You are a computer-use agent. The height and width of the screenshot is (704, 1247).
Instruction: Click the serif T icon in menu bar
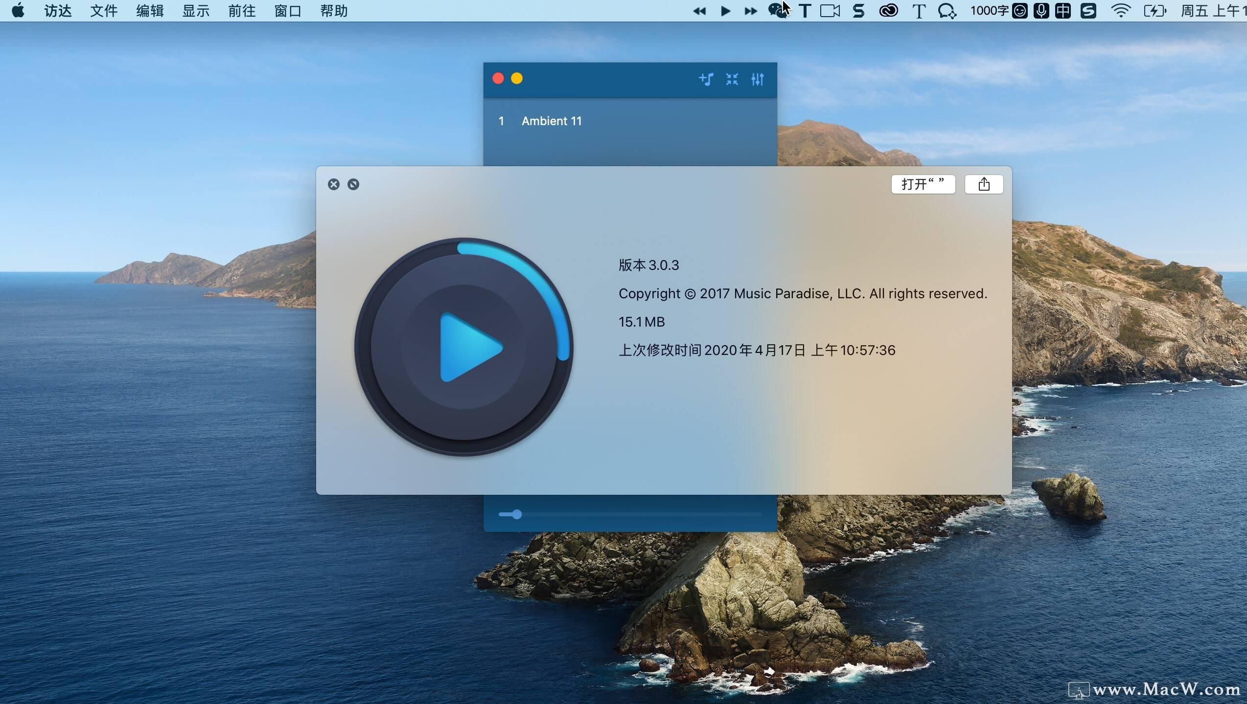(x=919, y=11)
